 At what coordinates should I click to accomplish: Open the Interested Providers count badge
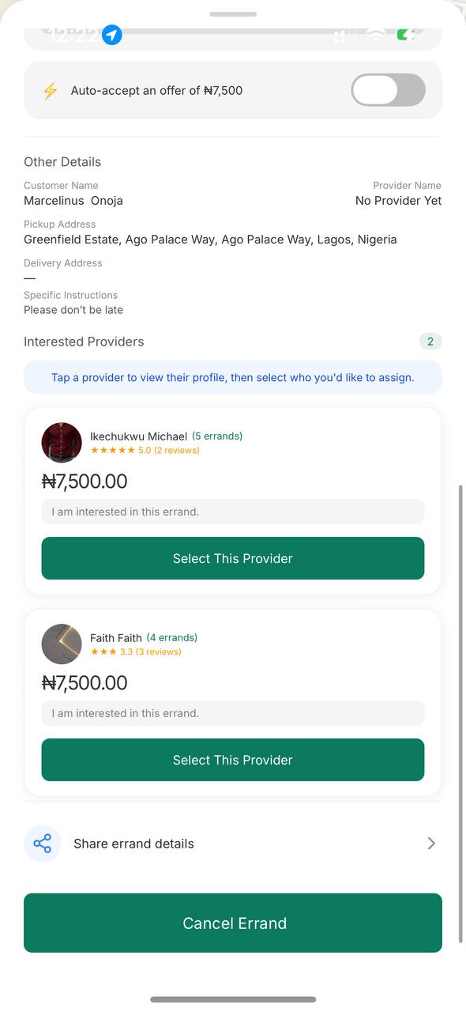pos(430,341)
